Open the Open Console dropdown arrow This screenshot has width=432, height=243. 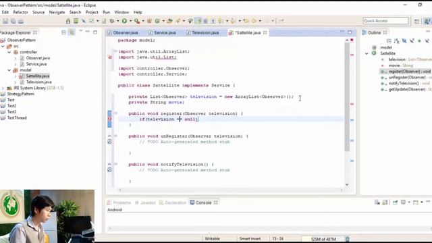[x=421, y=202]
